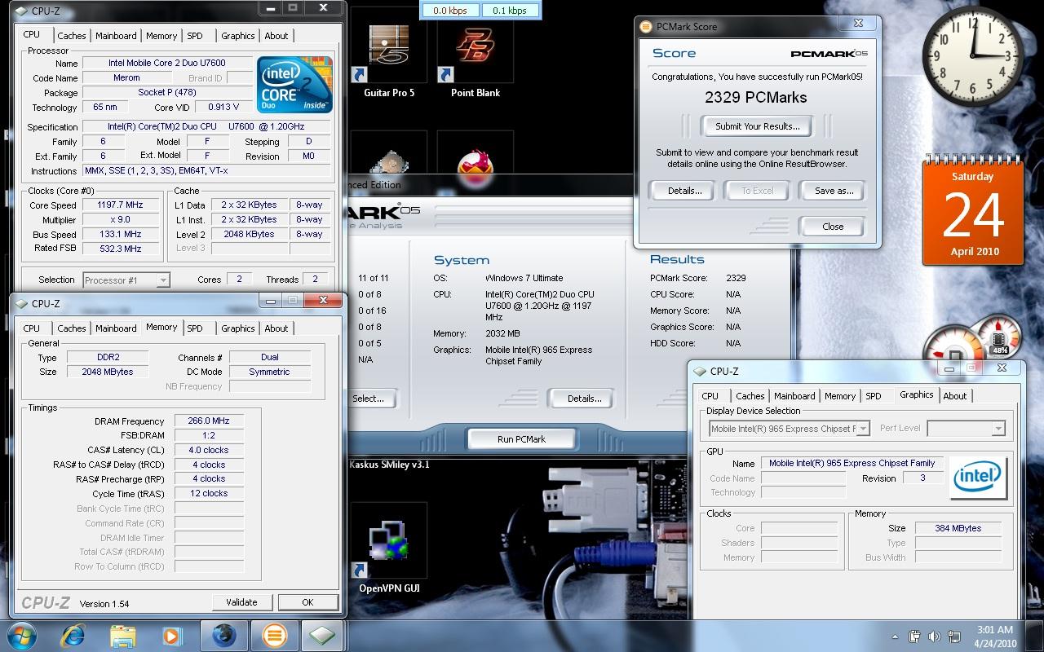Click Submit Your Results button
Screen dimensions: 1044x652
pyautogui.click(x=758, y=126)
